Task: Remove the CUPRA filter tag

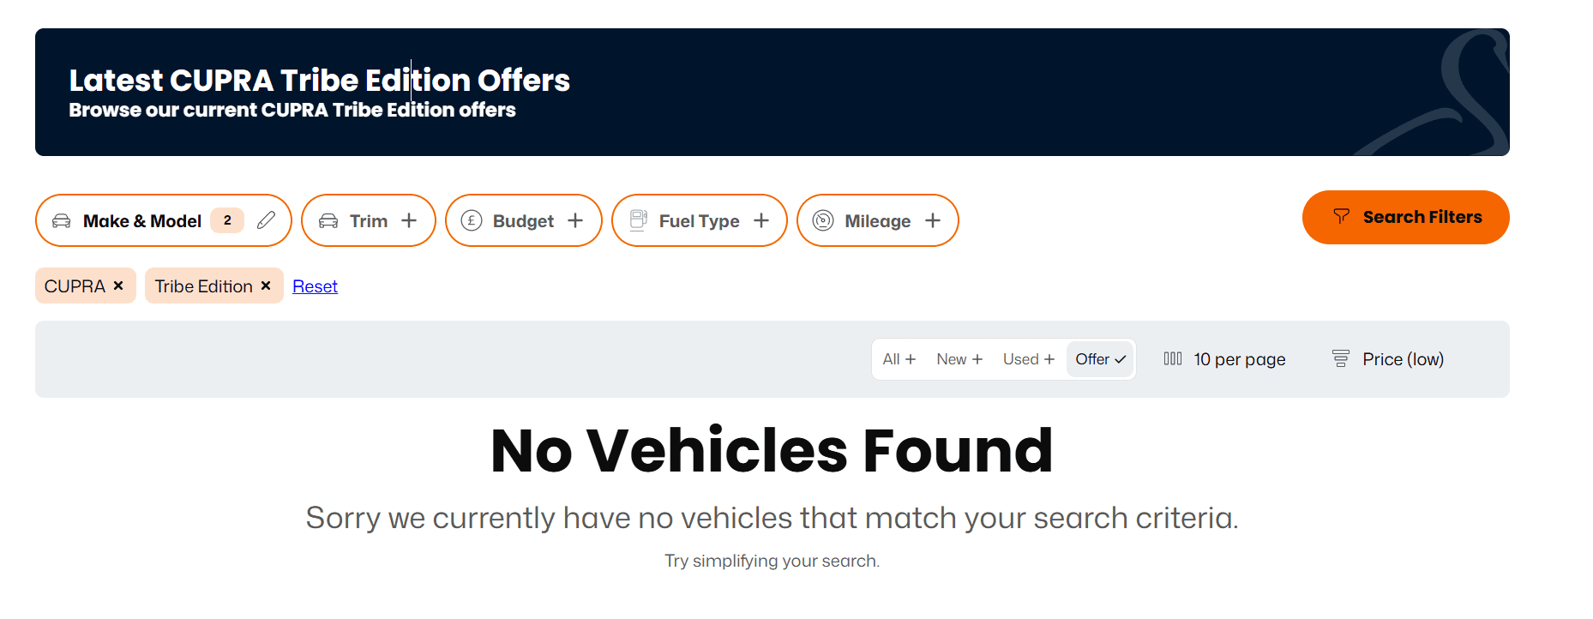Action: pyautogui.click(x=118, y=285)
